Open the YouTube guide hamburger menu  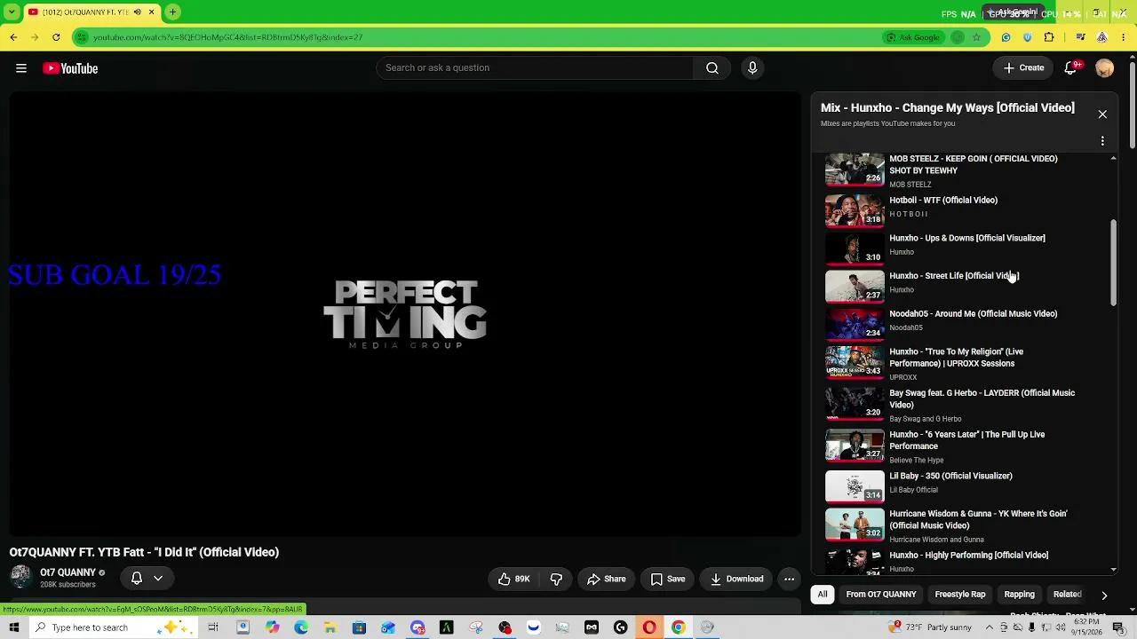pyautogui.click(x=21, y=68)
